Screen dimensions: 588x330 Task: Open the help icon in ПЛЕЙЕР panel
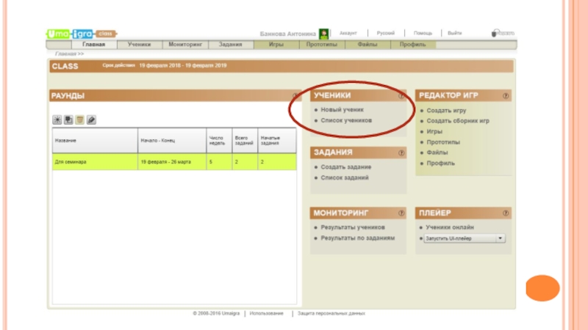click(x=506, y=213)
